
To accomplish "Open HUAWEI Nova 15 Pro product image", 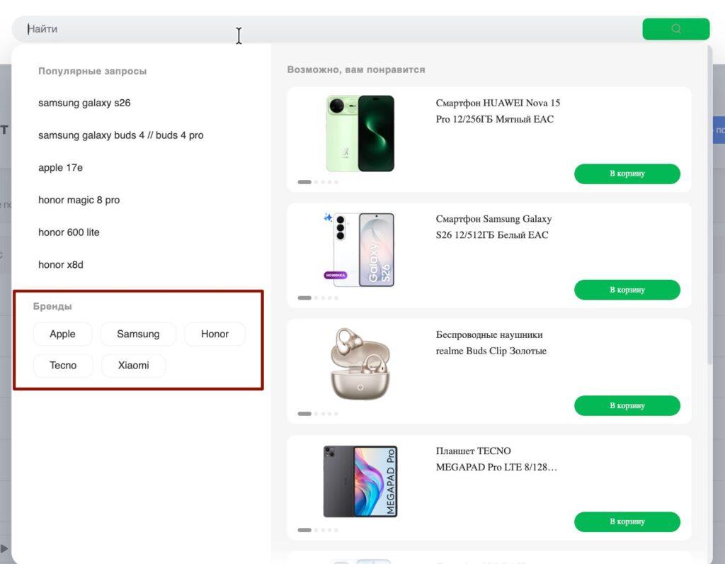I will point(360,133).
